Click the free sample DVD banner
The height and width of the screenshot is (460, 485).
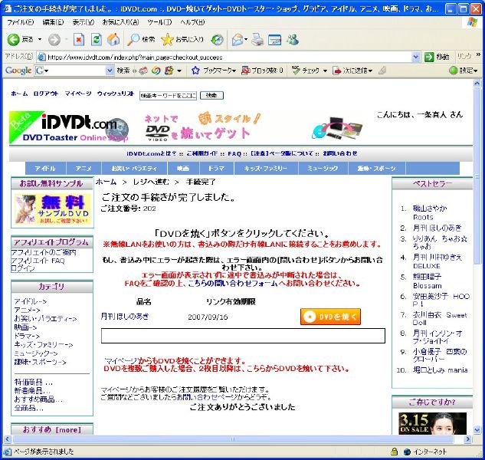tap(52, 209)
